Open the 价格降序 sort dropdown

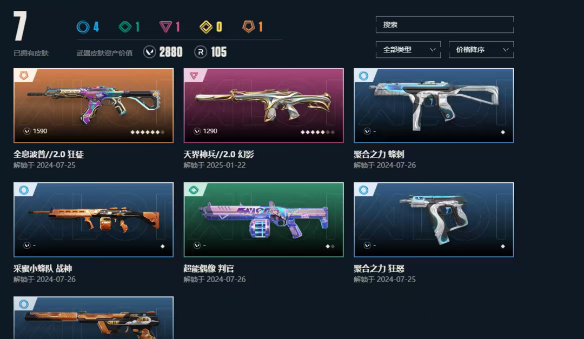(481, 50)
